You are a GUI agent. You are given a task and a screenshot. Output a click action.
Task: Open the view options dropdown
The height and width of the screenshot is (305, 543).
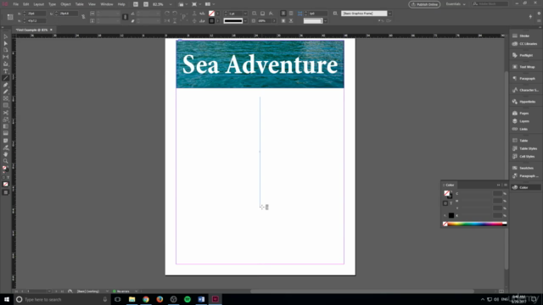tap(183, 4)
